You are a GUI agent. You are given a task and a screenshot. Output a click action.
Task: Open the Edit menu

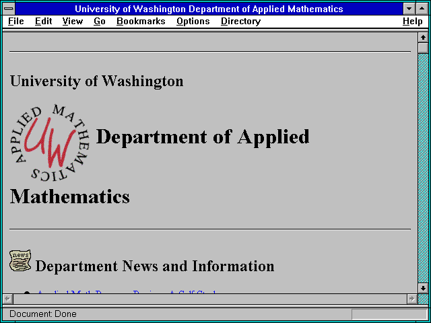tap(43, 22)
